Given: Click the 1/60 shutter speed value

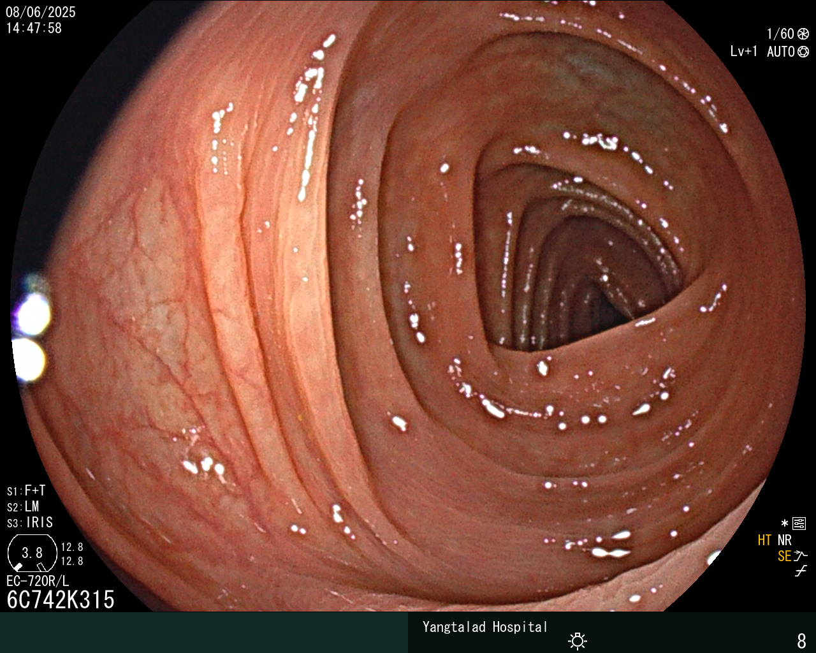Looking at the screenshot, I should pos(780,34).
